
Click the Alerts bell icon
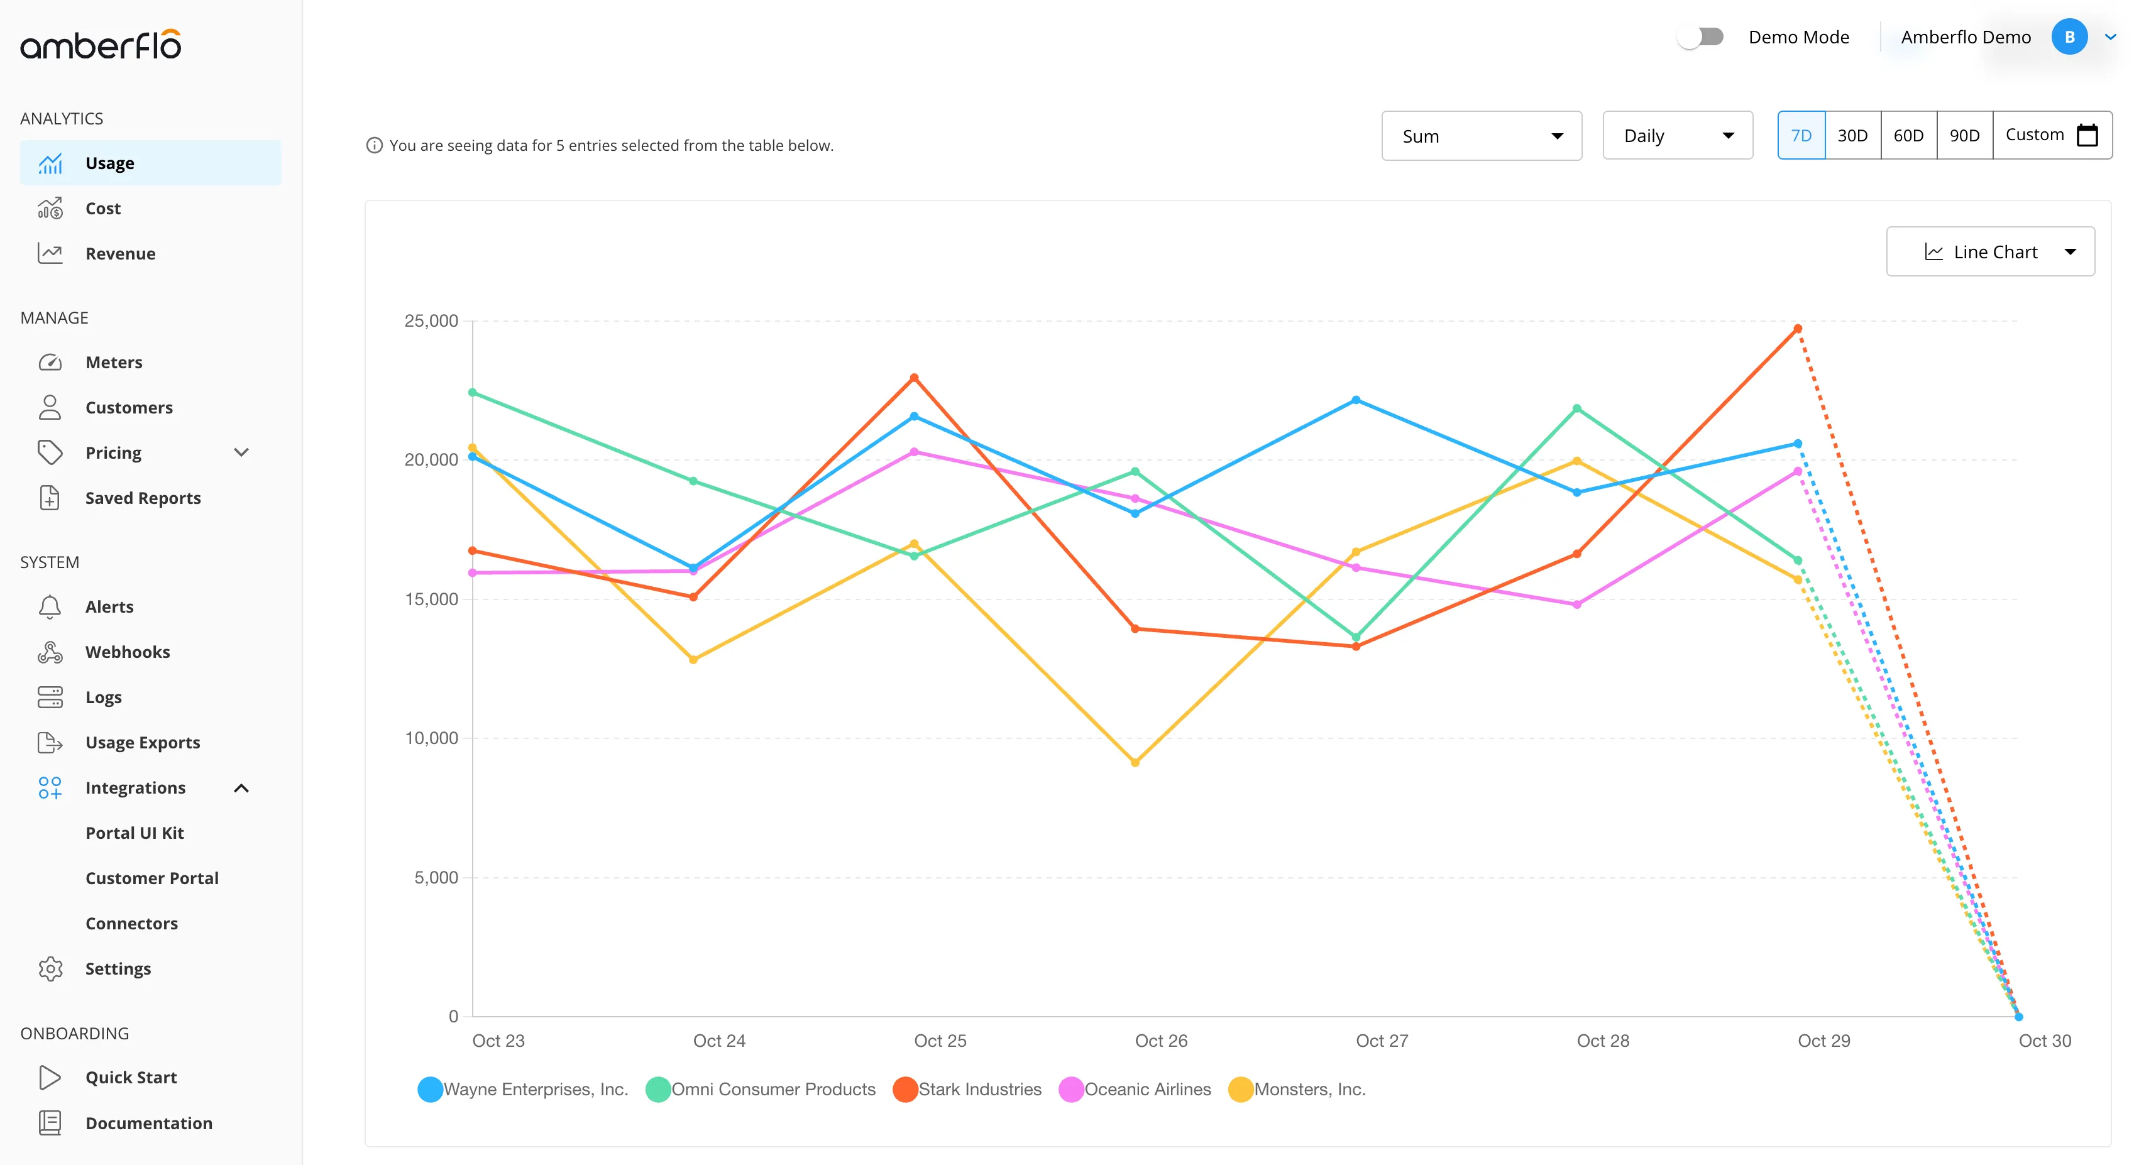tap(50, 607)
